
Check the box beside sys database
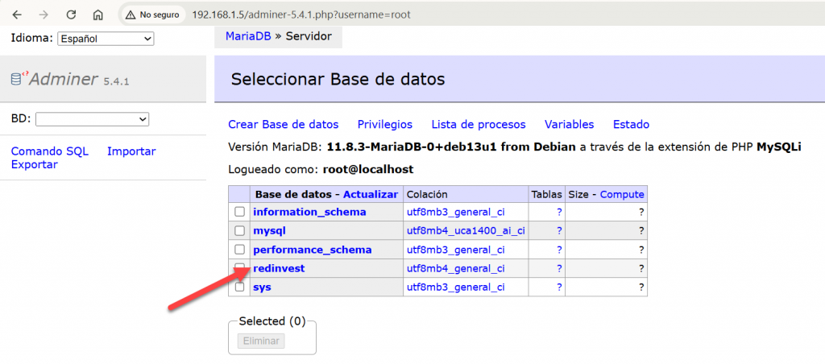(239, 287)
